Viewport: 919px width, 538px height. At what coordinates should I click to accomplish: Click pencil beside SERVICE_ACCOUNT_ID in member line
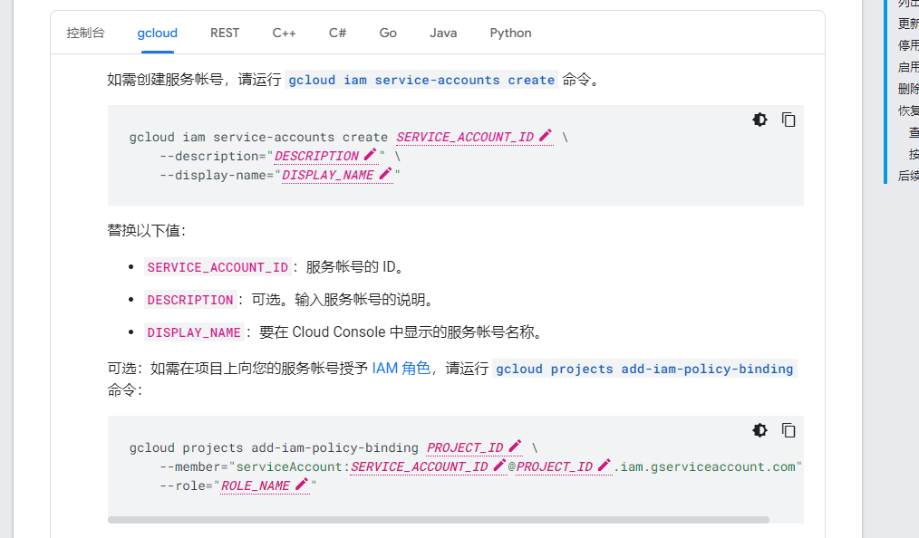(498, 466)
